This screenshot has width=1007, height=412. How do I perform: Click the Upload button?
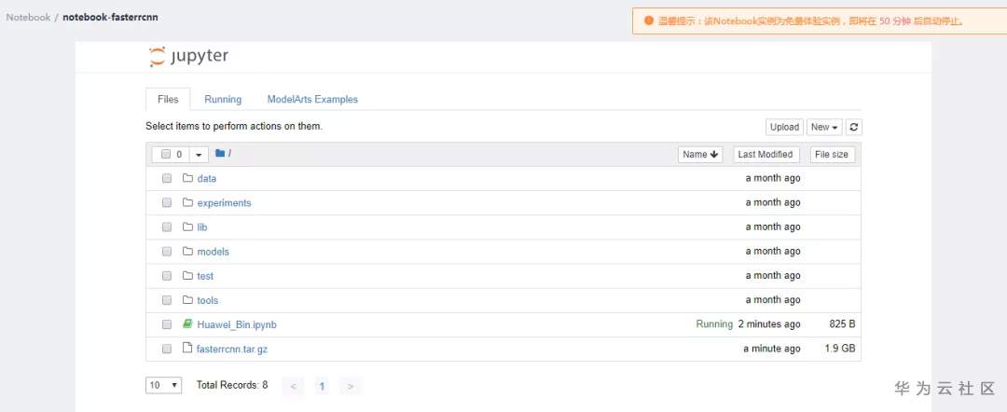click(x=784, y=127)
